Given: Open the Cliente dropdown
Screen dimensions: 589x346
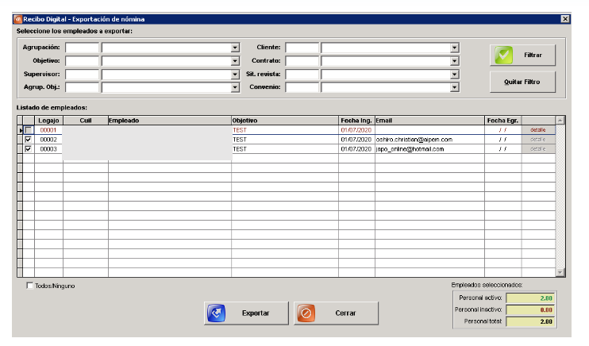Looking at the screenshot, I should pyautogui.click(x=455, y=48).
